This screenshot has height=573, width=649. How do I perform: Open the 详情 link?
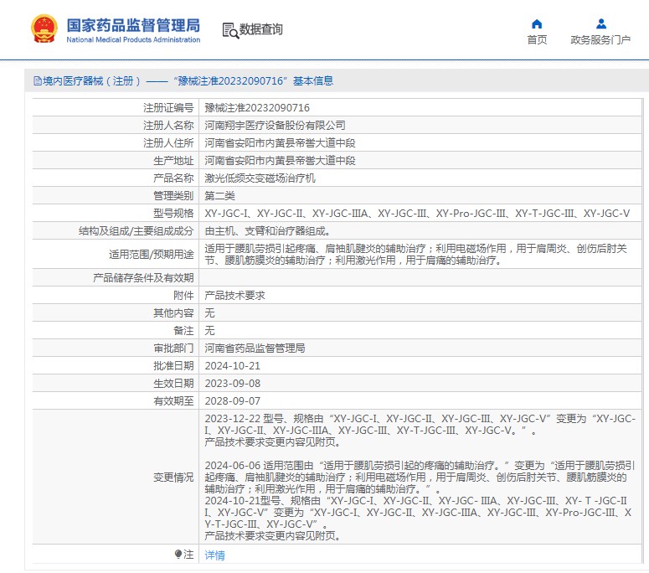(x=215, y=555)
